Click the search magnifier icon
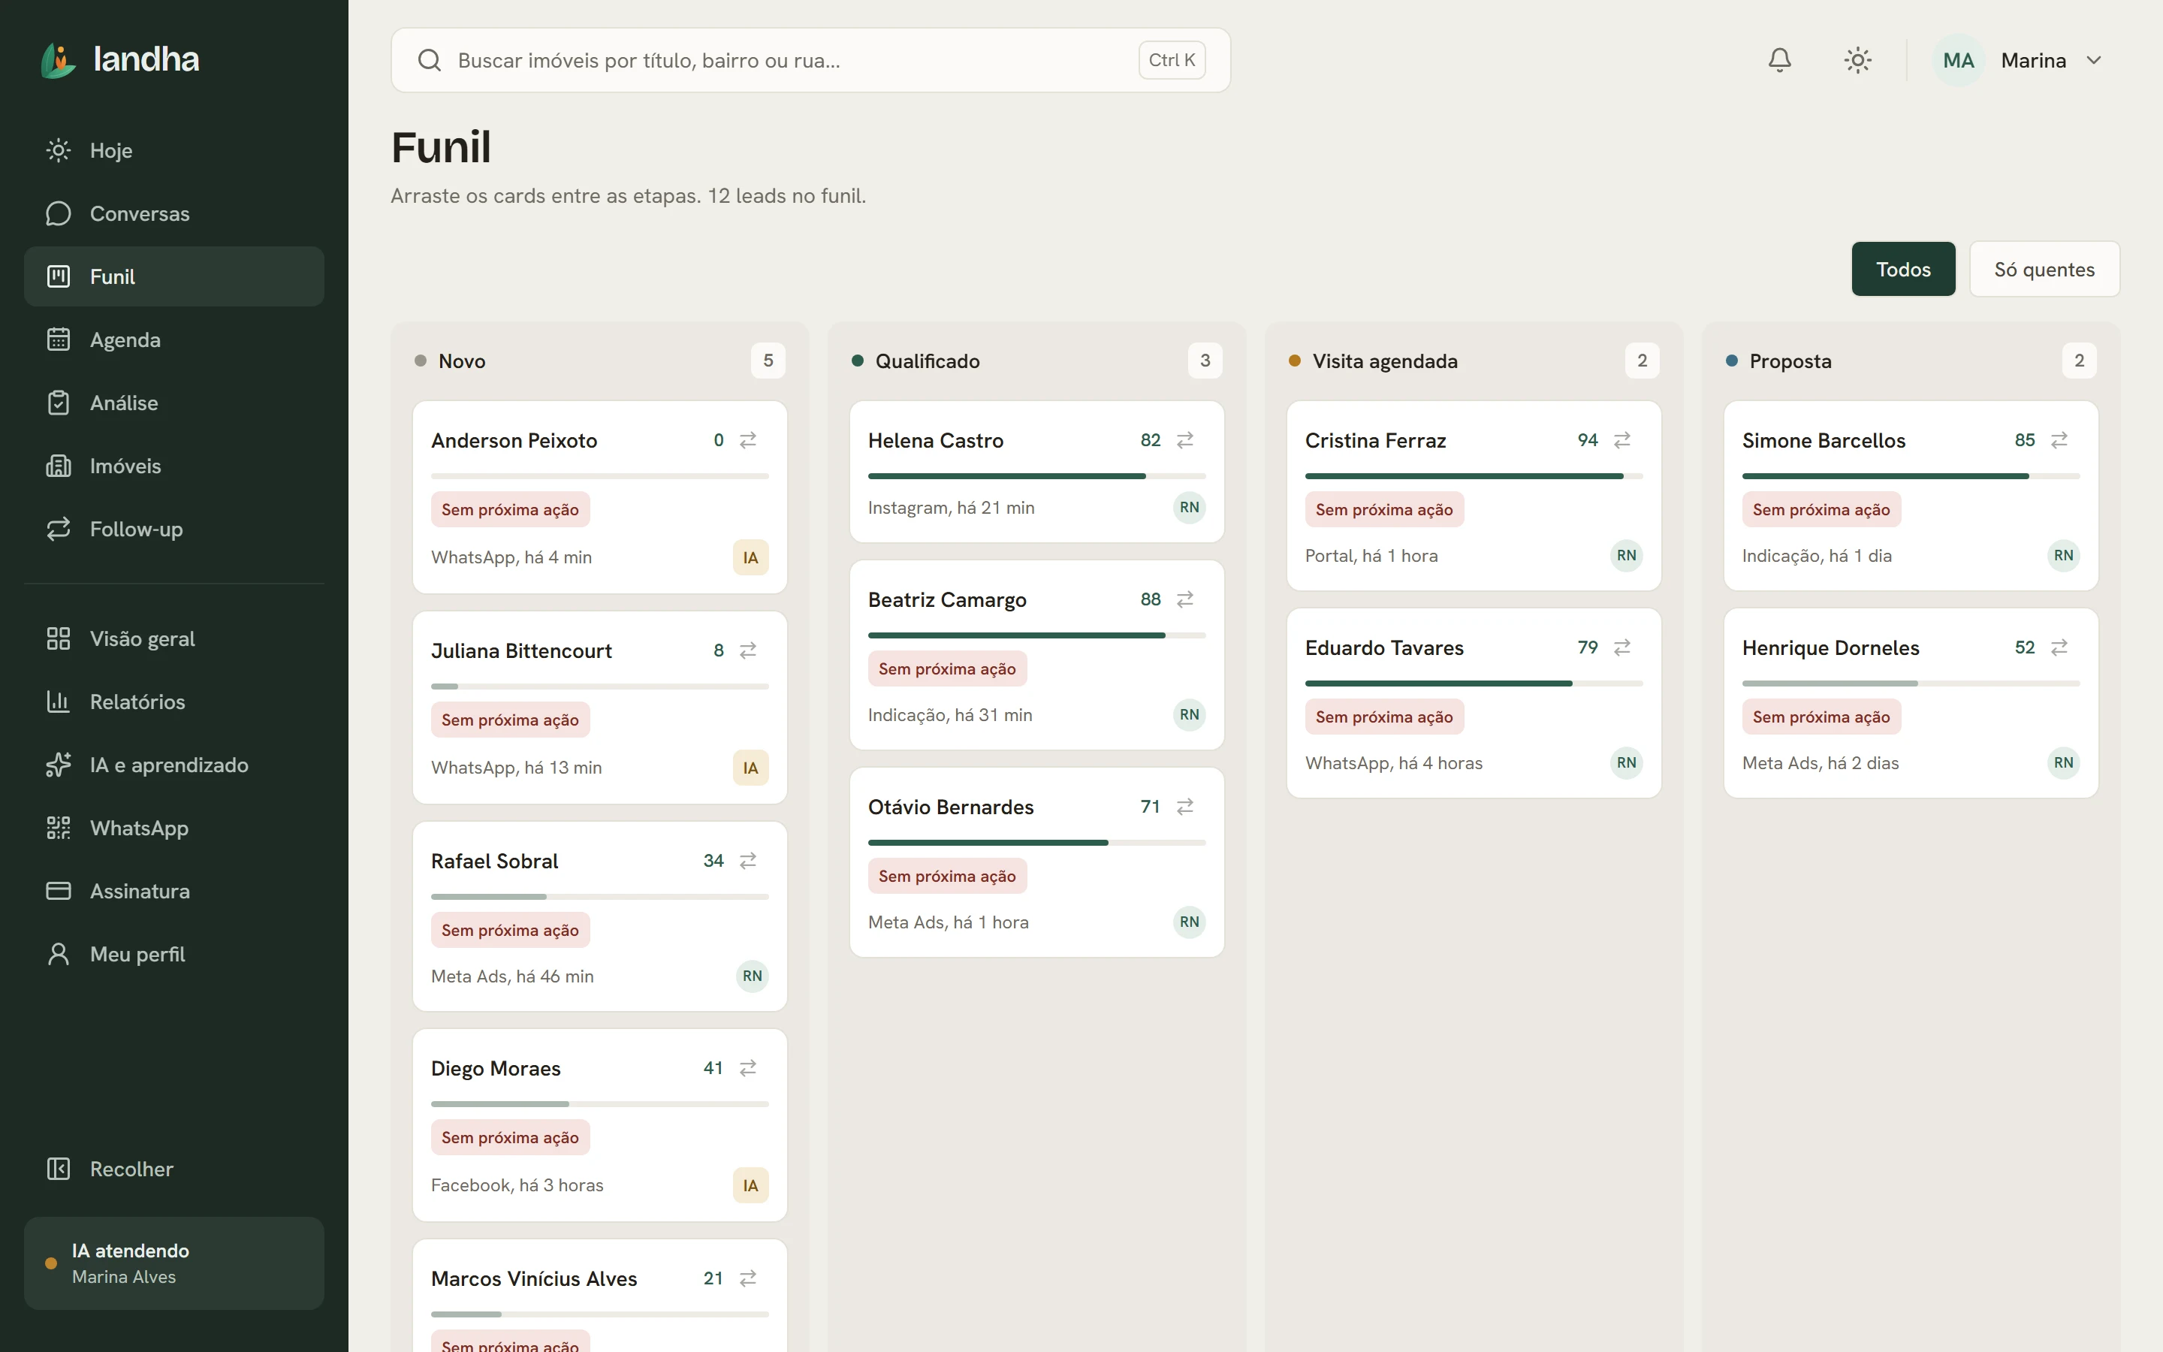The height and width of the screenshot is (1352, 2163). 430,60
